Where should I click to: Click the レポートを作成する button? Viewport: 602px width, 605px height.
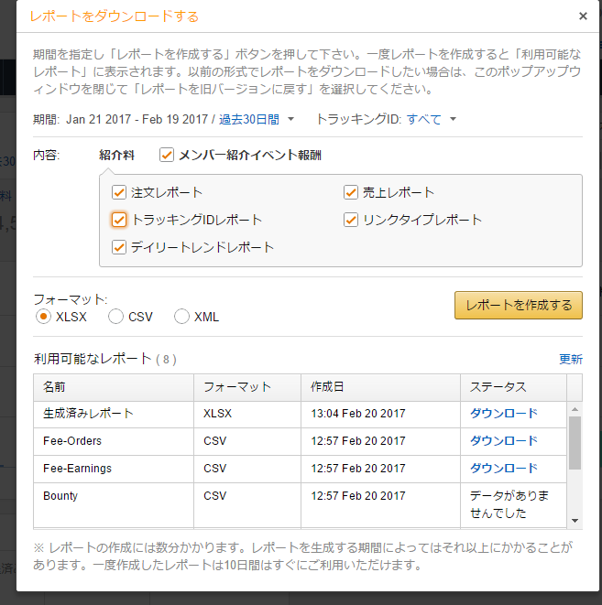click(x=519, y=305)
